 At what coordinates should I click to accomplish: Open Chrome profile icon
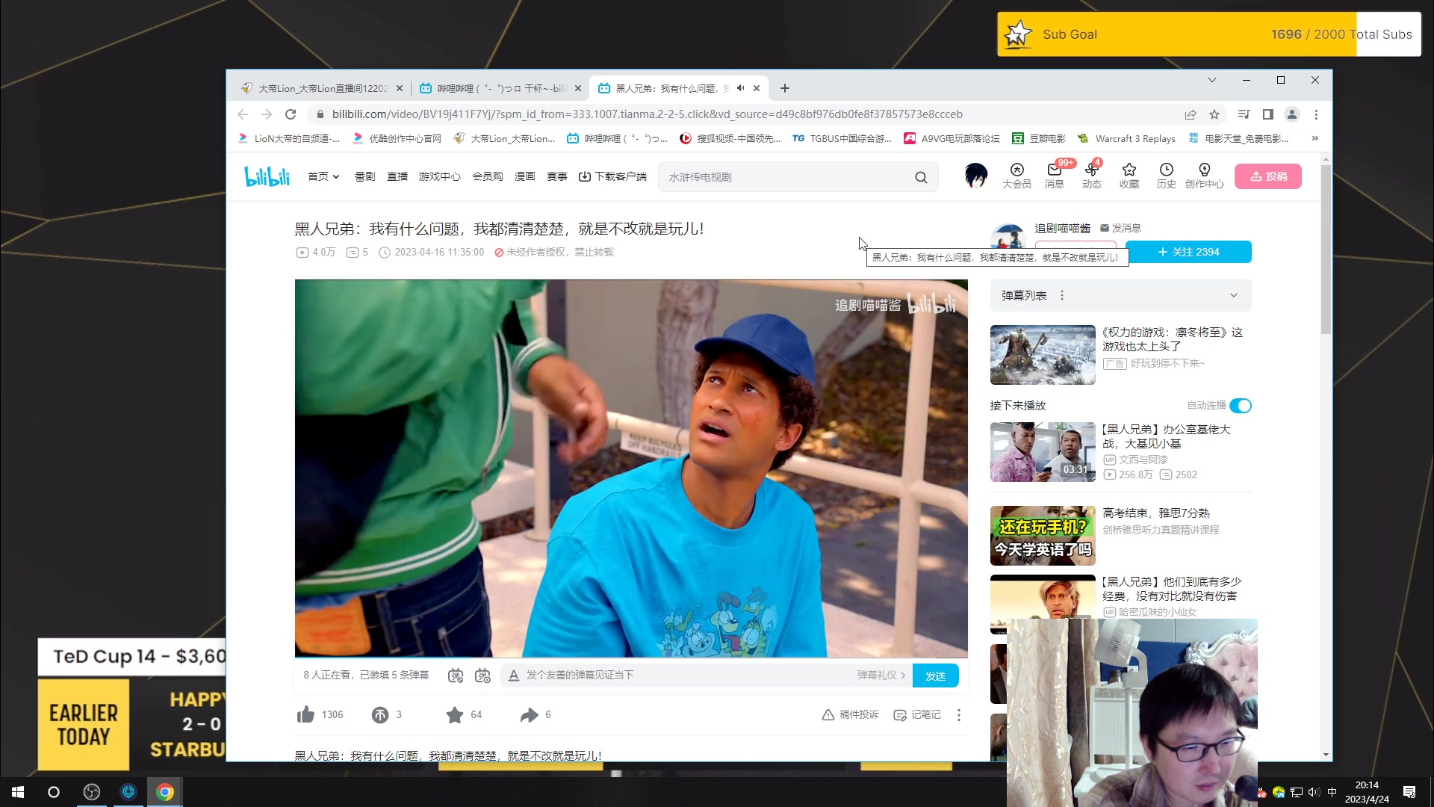point(1291,114)
